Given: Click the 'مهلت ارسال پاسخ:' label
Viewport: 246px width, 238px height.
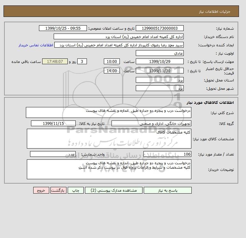Looking at the screenshot, I should click(x=218, y=62).
